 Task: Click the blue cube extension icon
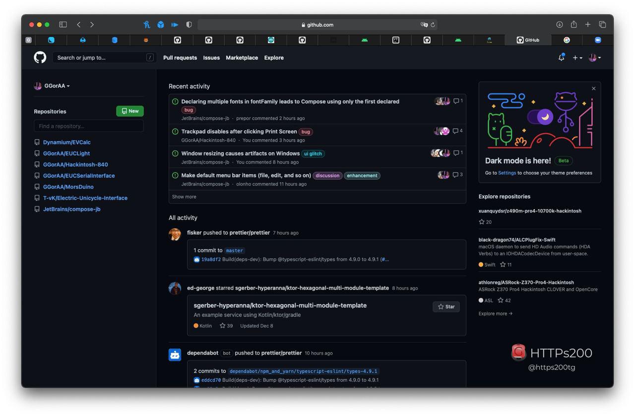click(161, 24)
